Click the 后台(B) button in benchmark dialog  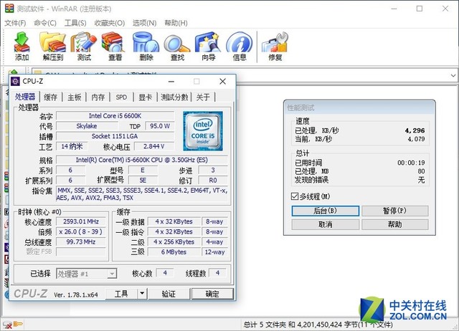click(x=325, y=211)
